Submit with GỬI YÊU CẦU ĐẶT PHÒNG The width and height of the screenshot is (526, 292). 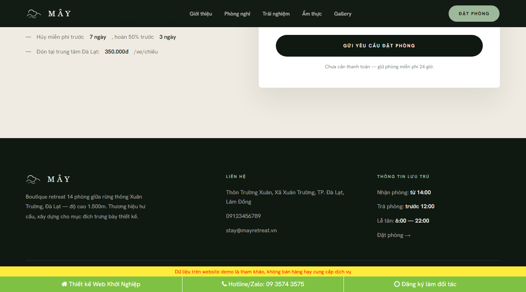pyautogui.click(x=379, y=46)
